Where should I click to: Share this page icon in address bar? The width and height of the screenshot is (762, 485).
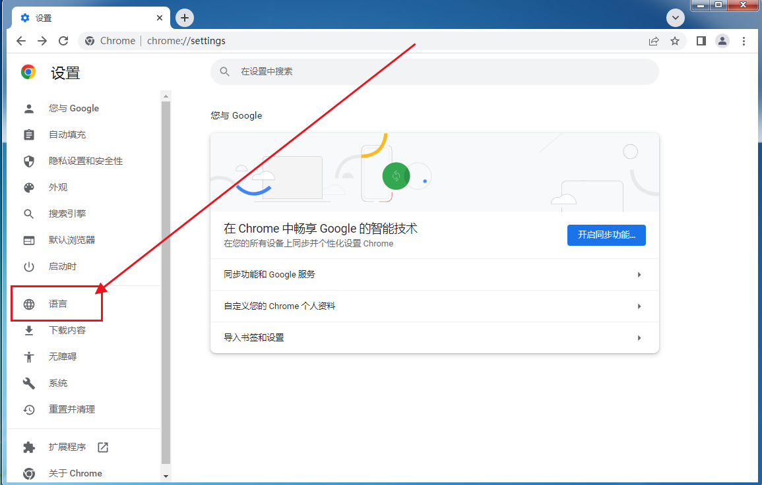tap(654, 41)
